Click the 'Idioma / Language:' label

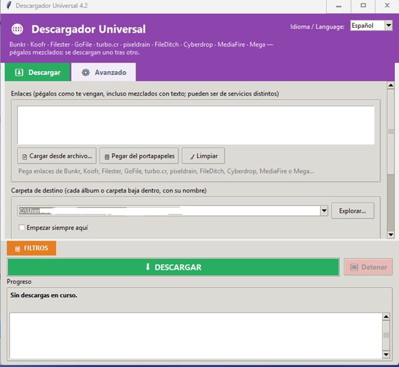(317, 27)
